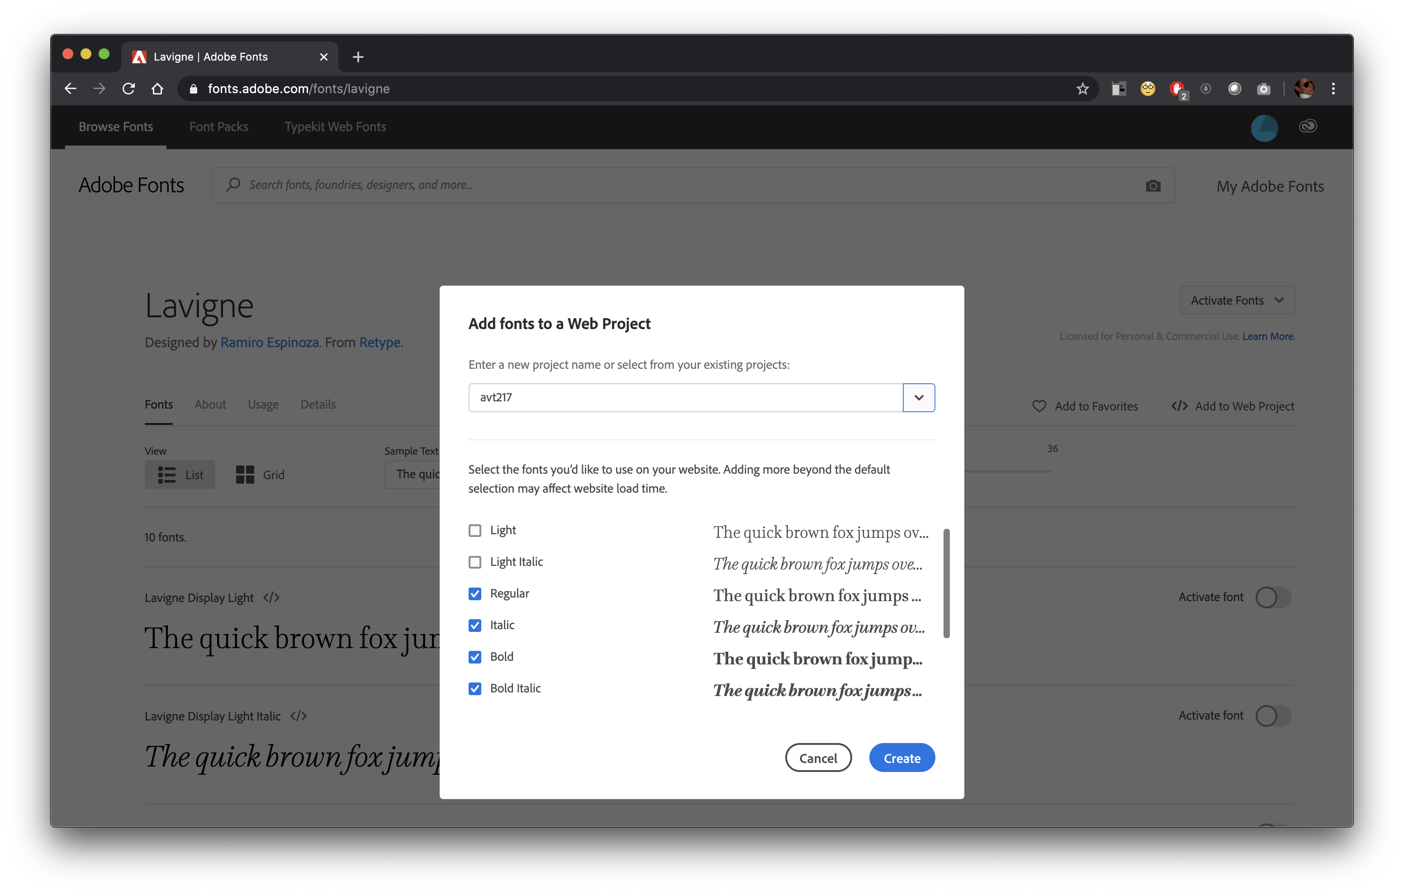Click the Adobe Fonts logo text
Viewport: 1404px width, 894px height.
[131, 185]
